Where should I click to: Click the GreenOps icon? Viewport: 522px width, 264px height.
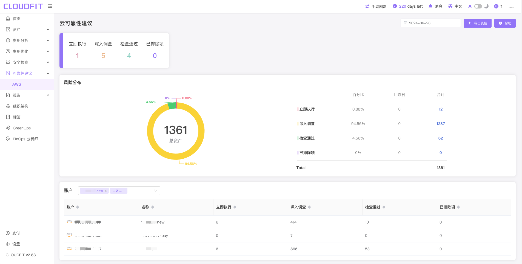(8, 128)
